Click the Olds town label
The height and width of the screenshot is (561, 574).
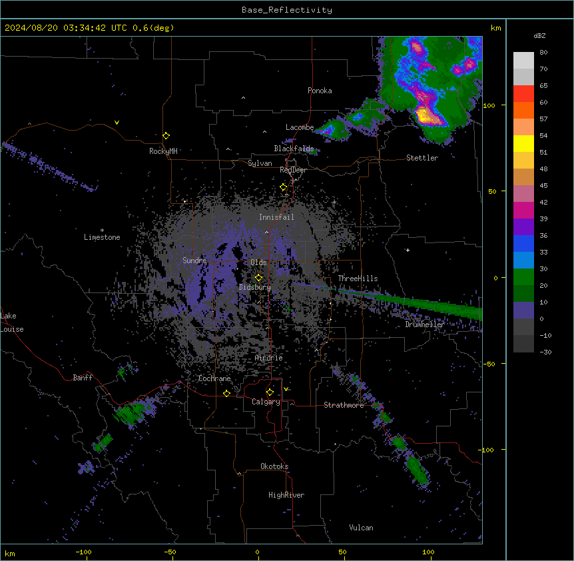pyautogui.click(x=258, y=263)
